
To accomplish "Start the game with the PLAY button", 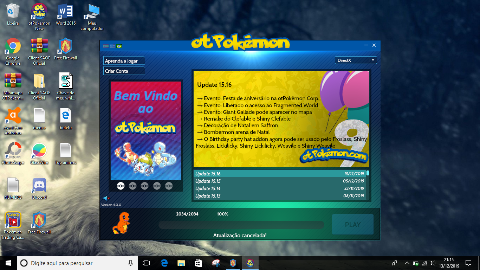I will tap(352, 225).
